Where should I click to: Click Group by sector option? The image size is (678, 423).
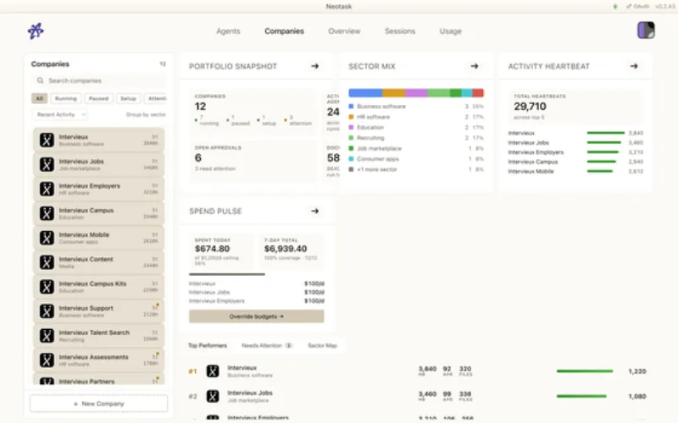(x=146, y=114)
